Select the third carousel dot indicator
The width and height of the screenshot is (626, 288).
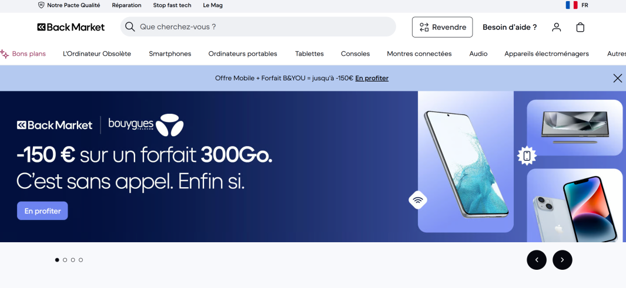[73, 260]
